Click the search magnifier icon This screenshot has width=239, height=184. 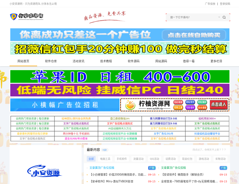pyautogui.click(x=224, y=17)
